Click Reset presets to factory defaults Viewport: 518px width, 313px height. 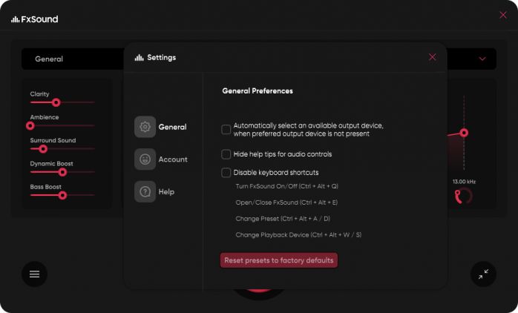pyautogui.click(x=279, y=260)
